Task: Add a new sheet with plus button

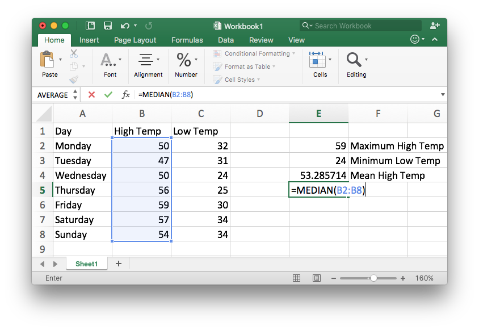Action: (x=119, y=264)
